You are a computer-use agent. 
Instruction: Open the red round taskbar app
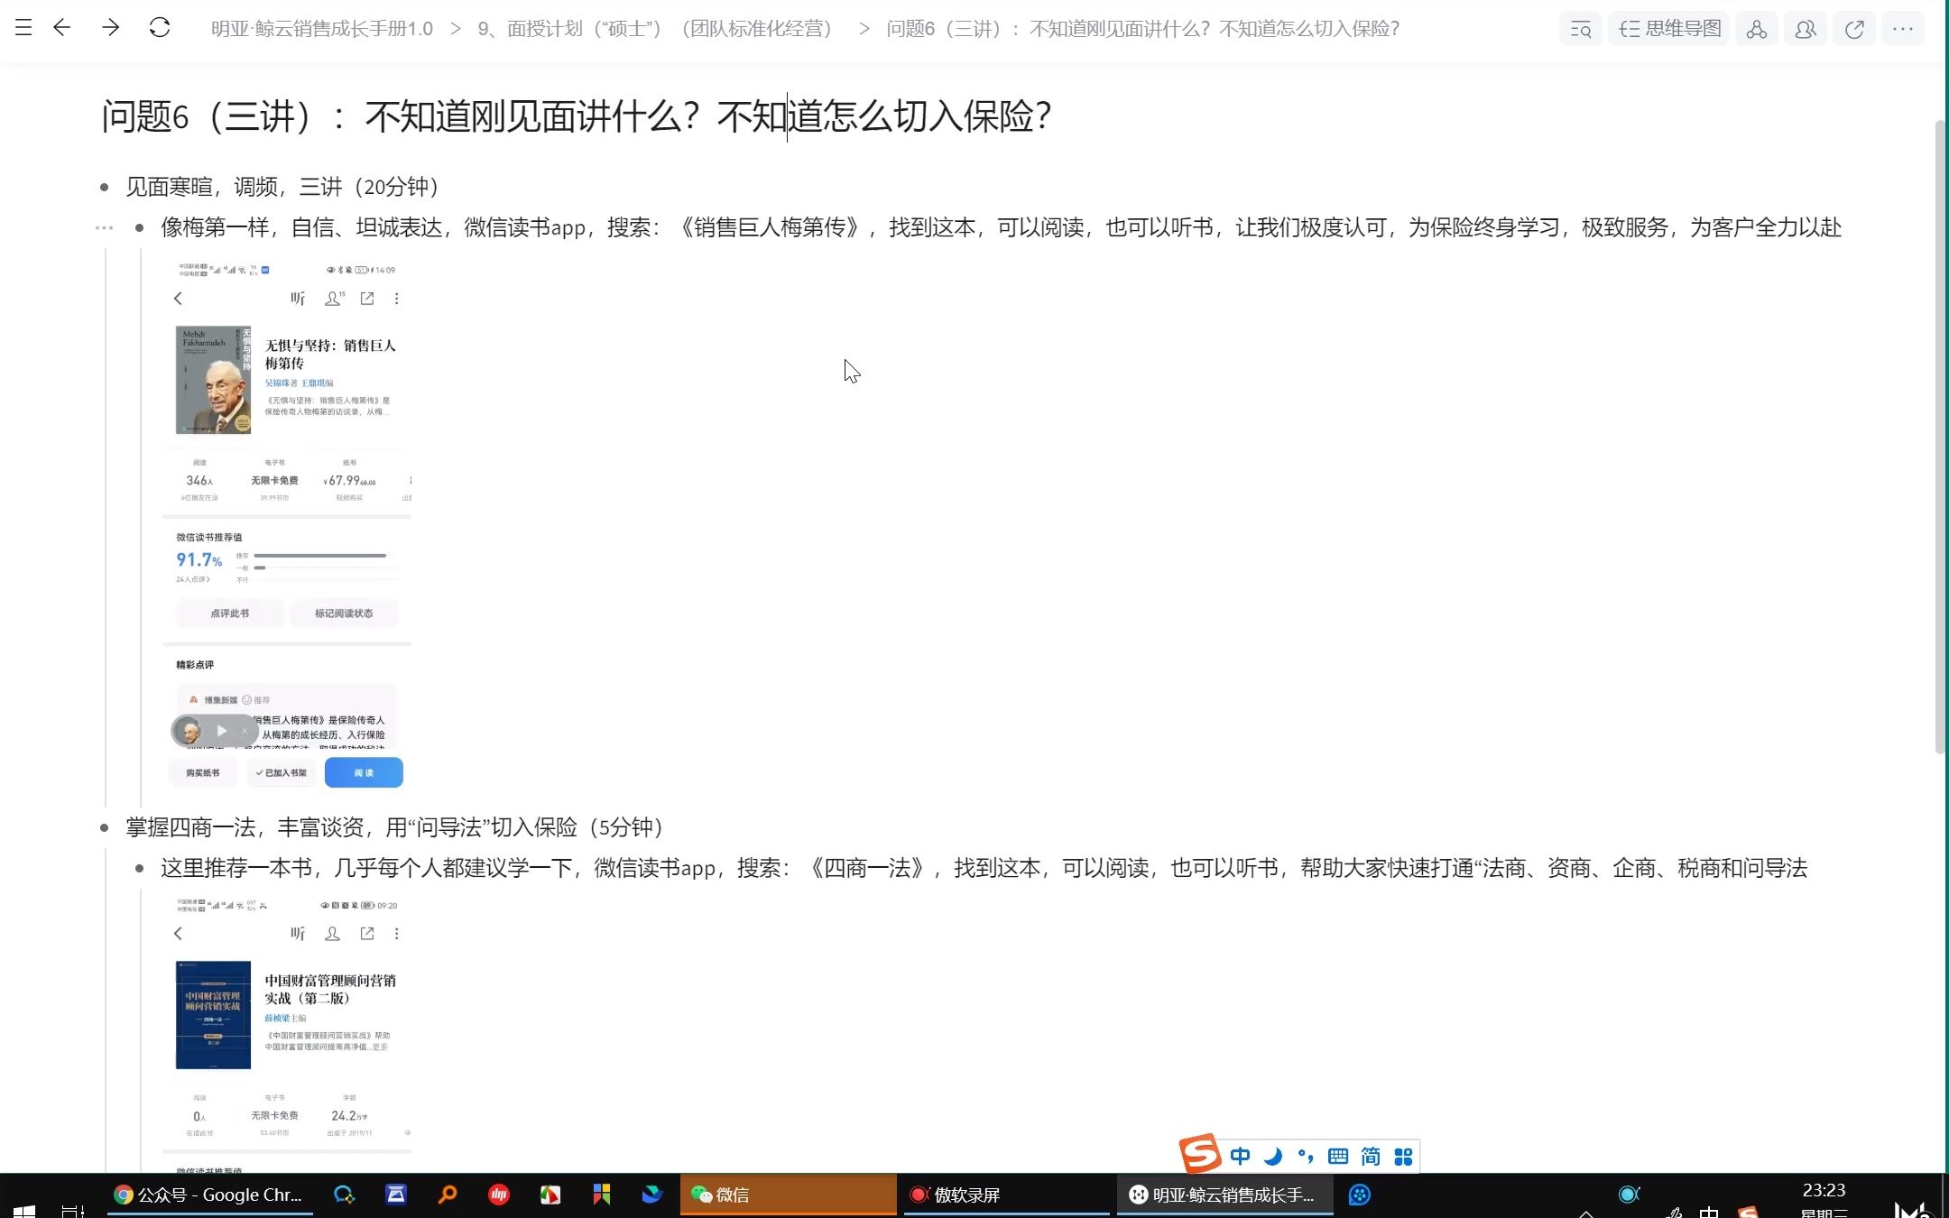click(x=498, y=1195)
